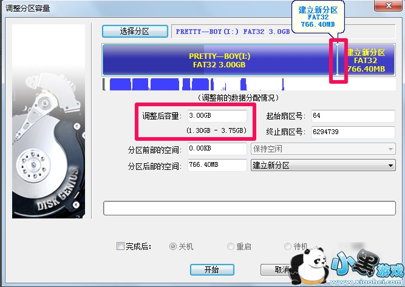Click the 调整后容量 3.00GB field
The image size is (405, 287).
pos(217,116)
